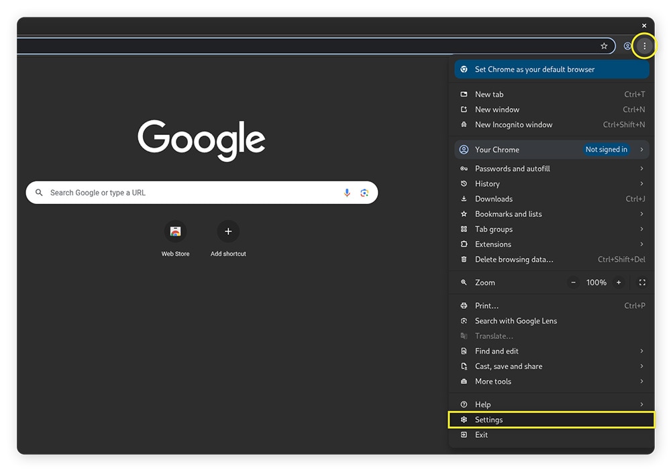
Task: Increase zoom with the plus button
Action: click(x=619, y=283)
